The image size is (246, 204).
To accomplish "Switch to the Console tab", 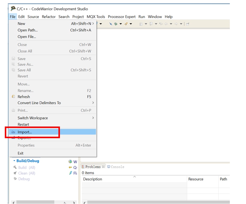I will pyautogui.click(x=117, y=167).
